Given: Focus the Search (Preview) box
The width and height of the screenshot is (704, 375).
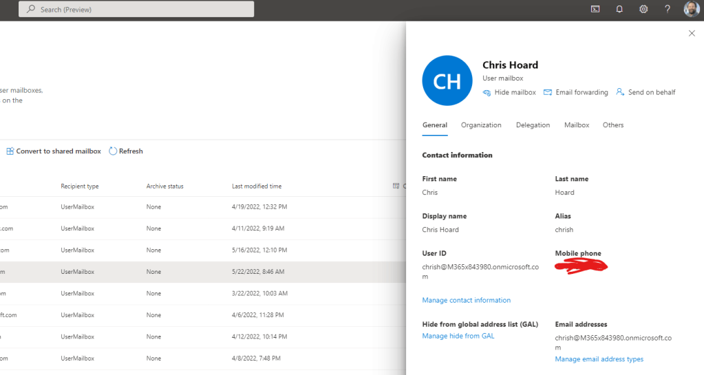Looking at the screenshot, I should tap(136, 10).
